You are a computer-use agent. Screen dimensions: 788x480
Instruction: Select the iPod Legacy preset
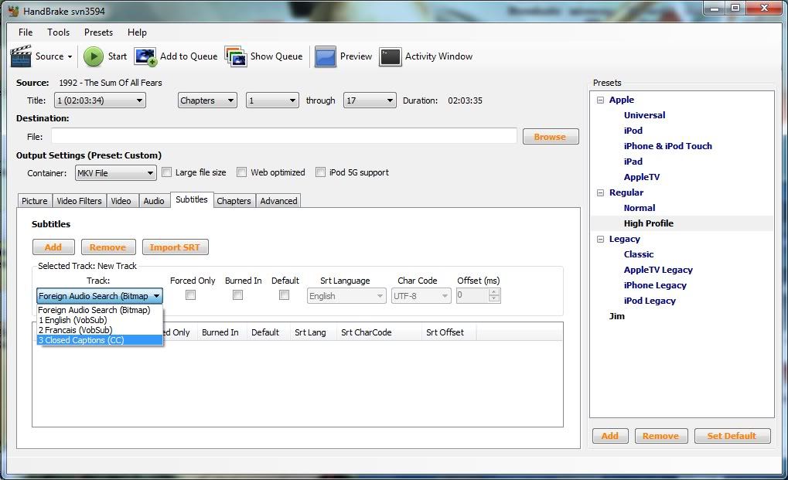coord(650,301)
